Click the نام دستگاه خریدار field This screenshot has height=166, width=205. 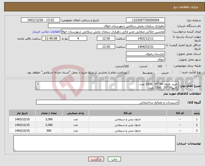pos(107,26)
